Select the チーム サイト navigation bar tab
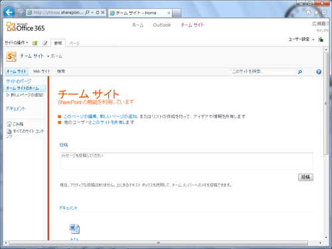Viewport: 332px width, 249px height. click(x=17, y=71)
